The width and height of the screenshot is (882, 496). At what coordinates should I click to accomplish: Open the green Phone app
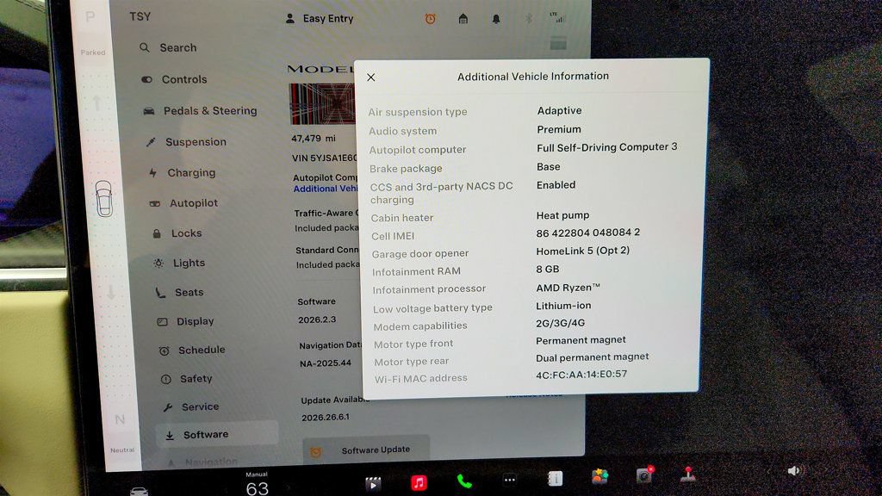[x=464, y=481]
